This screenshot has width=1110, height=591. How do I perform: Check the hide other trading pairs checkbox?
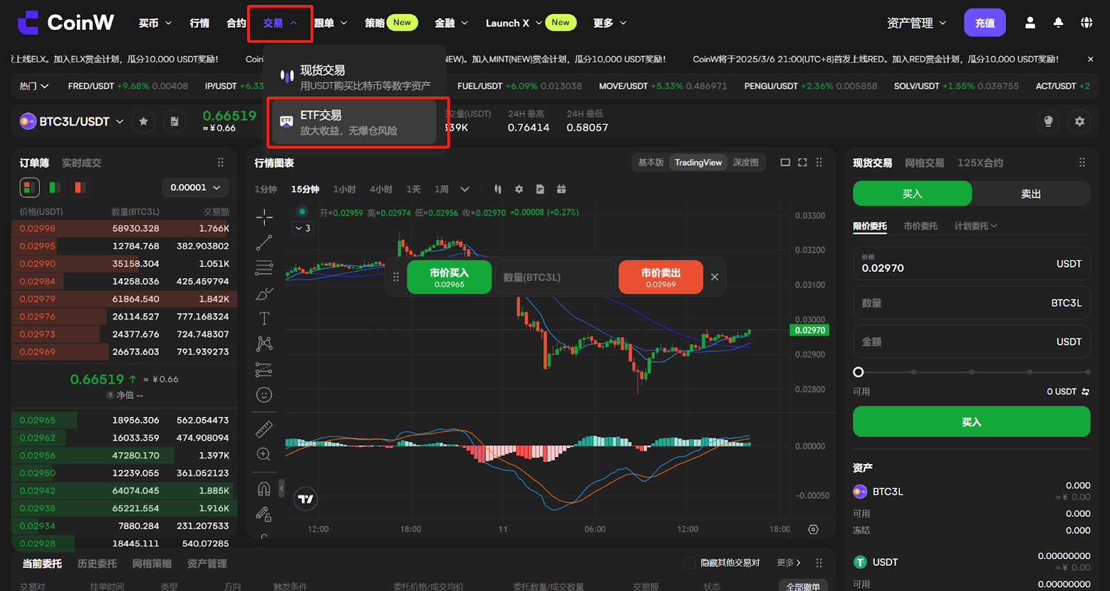tap(690, 563)
